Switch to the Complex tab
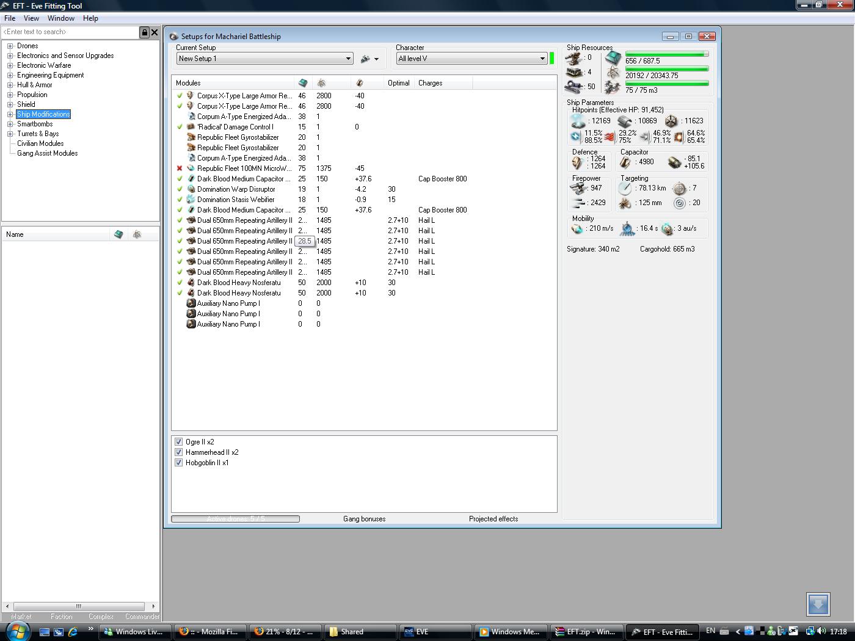Viewport: 855px width, 641px height. click(x=101, y=617)
